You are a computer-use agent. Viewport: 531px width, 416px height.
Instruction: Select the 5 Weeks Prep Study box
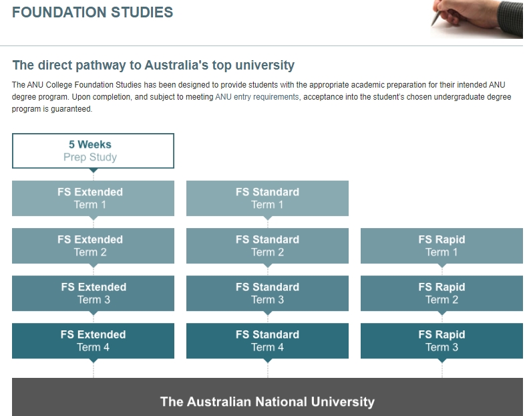tap(93, 151)
